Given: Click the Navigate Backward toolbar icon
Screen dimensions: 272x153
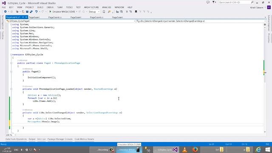Looking at the screenshot, I should 6,11.
